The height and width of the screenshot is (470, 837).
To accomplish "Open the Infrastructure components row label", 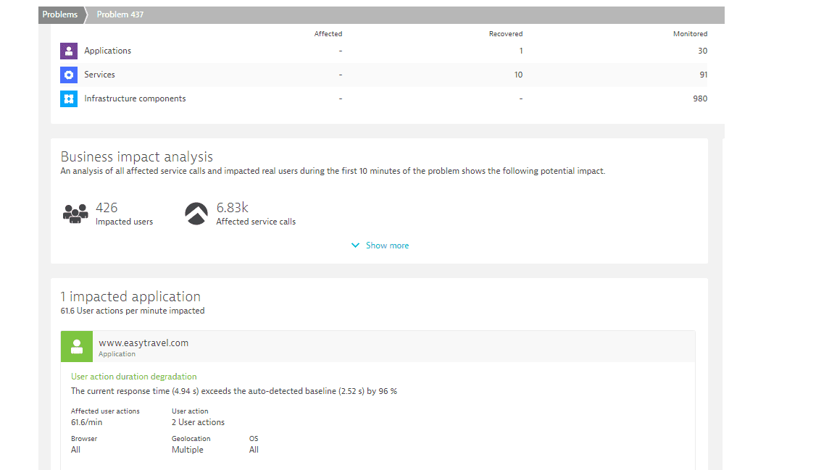I will (x=135, y=98).
